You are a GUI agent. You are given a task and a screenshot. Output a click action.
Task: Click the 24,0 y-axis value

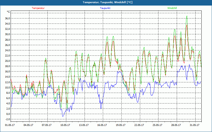[x=8, y=50]
